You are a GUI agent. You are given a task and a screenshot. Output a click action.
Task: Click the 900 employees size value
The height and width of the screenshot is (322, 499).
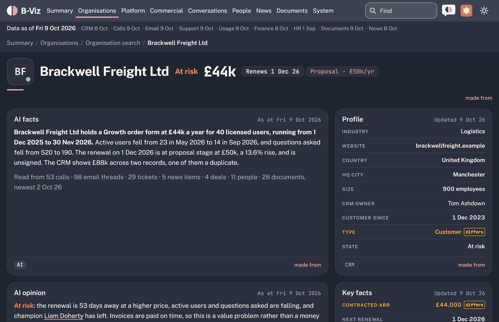click(464, 189)
